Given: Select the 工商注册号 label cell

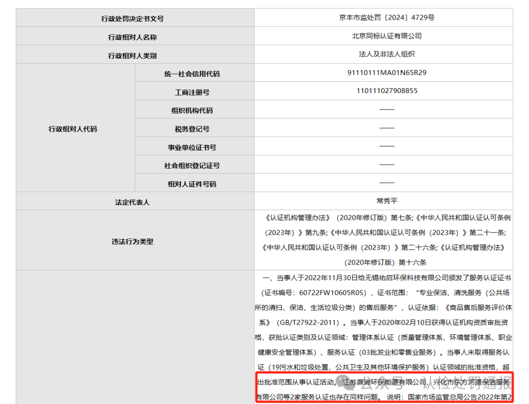Looking at the screenshot, I should pyautogui.click(x=194, y=91).
